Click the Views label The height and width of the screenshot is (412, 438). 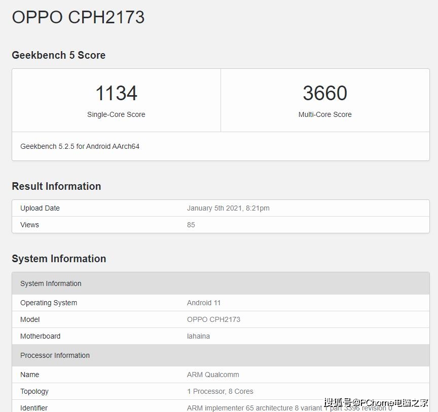(x=29, y=225)
